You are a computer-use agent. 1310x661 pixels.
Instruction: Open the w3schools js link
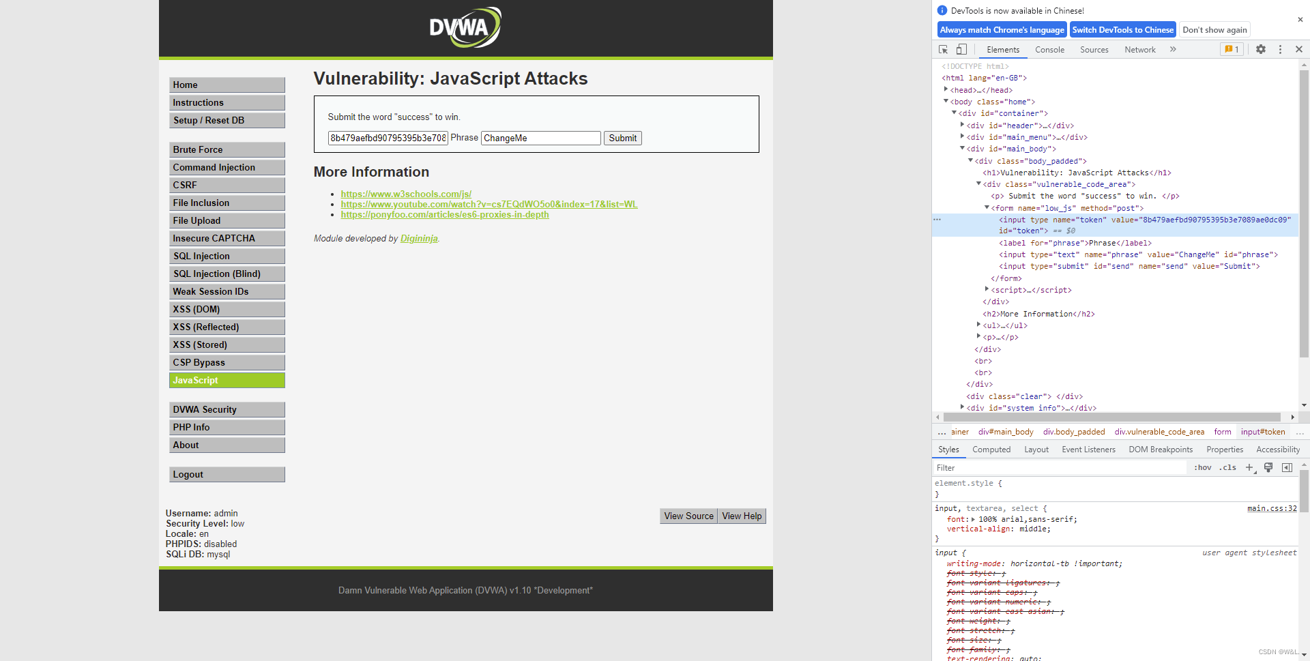pos(406,194)
